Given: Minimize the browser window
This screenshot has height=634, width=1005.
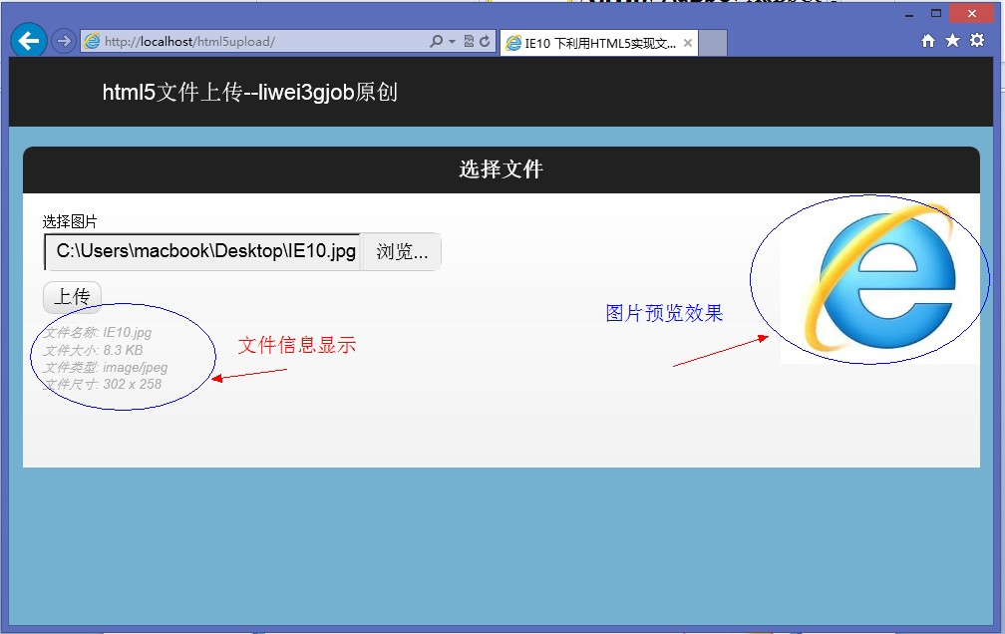Looking at the screenshot, I should (x=909, y=14).
